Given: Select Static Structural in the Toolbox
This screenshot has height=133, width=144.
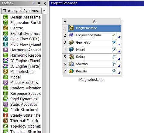Looking at the screenshot, I should (24, 110).
